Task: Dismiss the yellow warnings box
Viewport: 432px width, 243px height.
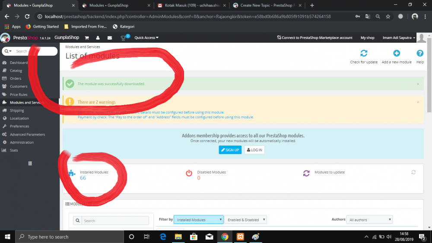Action: tap(418, 102)
